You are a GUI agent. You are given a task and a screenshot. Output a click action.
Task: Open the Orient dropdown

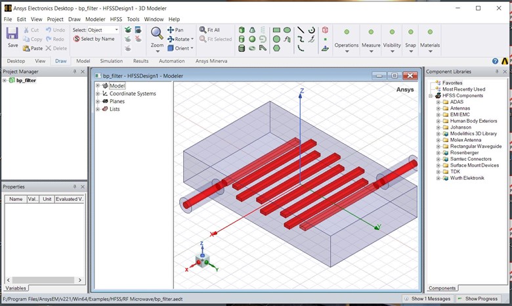pos(192,49)
